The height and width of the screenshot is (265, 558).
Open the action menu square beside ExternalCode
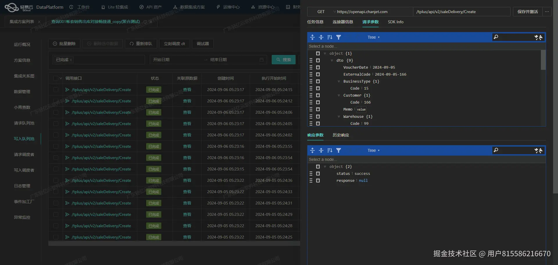318,74
